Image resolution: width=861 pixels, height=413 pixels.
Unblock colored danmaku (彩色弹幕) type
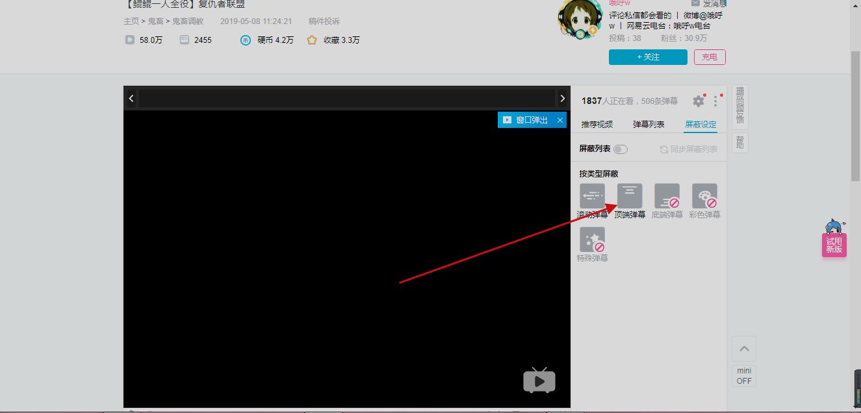click(704, 195)
